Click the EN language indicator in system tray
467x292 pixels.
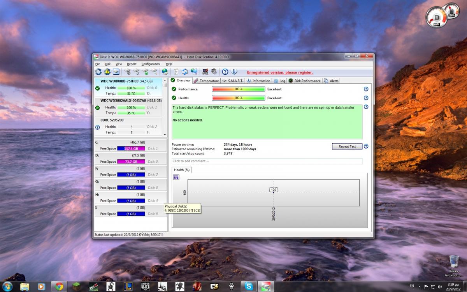(x=412, y=286)
